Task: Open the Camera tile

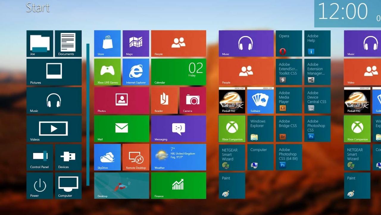Action: coord(193,100)
